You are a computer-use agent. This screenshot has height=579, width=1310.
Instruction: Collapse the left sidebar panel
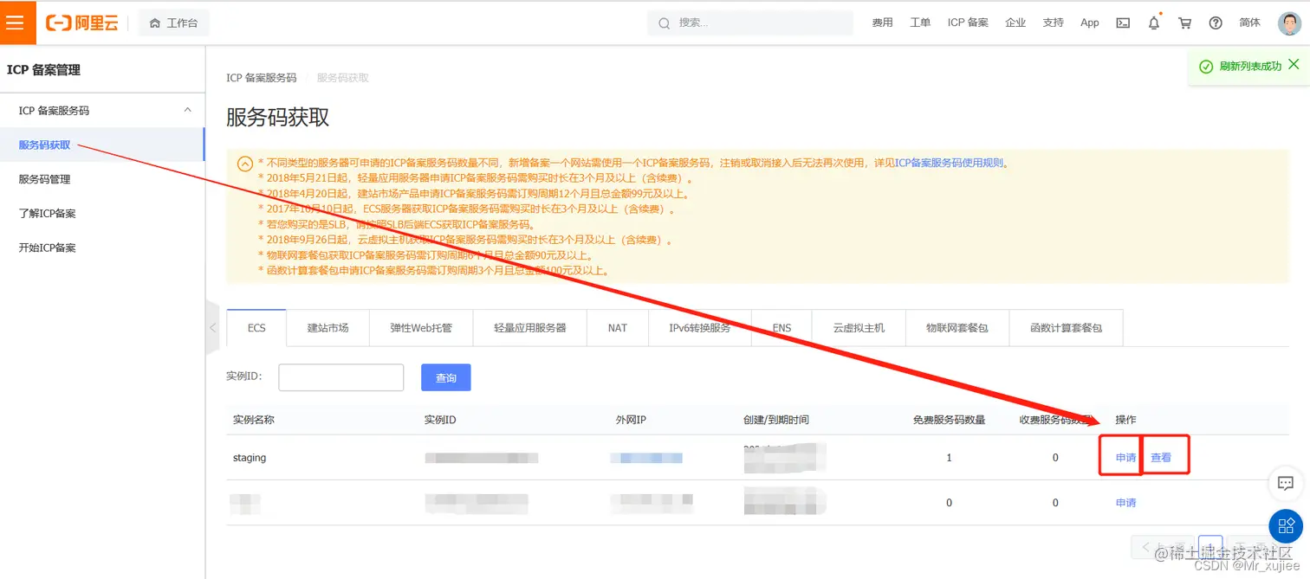click(212, 328)
